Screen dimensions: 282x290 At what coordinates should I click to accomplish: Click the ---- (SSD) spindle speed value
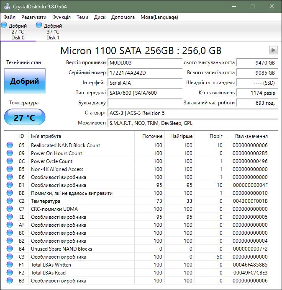click(257, 83)
